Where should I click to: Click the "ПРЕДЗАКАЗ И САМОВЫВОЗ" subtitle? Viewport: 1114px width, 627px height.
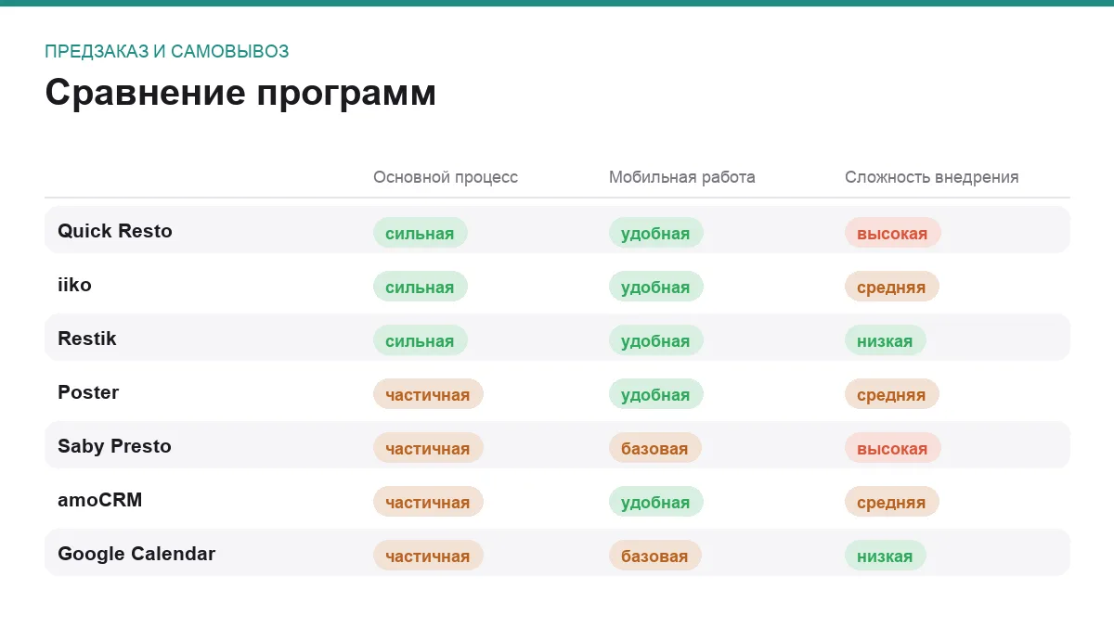coord(167,51)
